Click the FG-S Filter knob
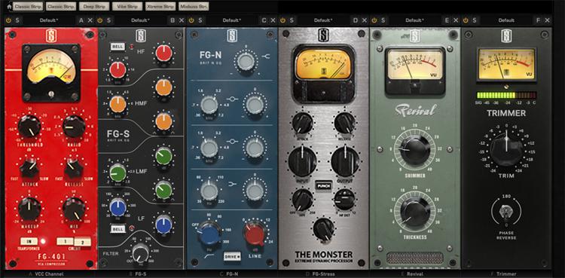Viewport: 565px width, 278px height. click(141, 253)
